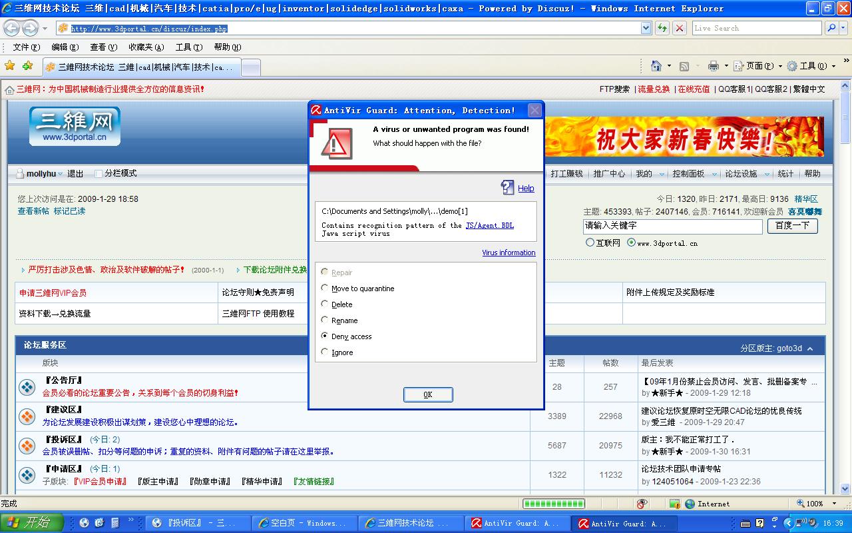
Task: Open the 查看(V) menu
Action: (103, 47)
